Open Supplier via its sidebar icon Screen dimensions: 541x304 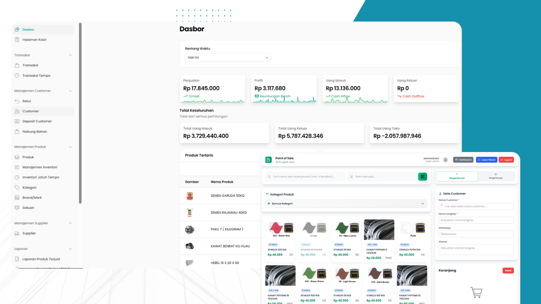tap(16, 233)
